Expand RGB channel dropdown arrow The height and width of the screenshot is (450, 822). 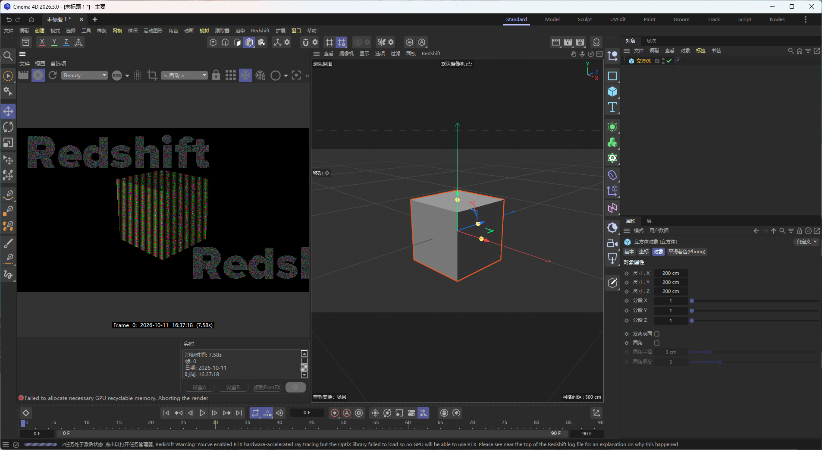[127, 76]
